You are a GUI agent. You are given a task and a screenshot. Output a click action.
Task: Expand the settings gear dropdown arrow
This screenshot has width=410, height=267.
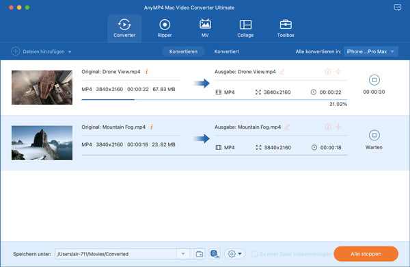[240, 253]
